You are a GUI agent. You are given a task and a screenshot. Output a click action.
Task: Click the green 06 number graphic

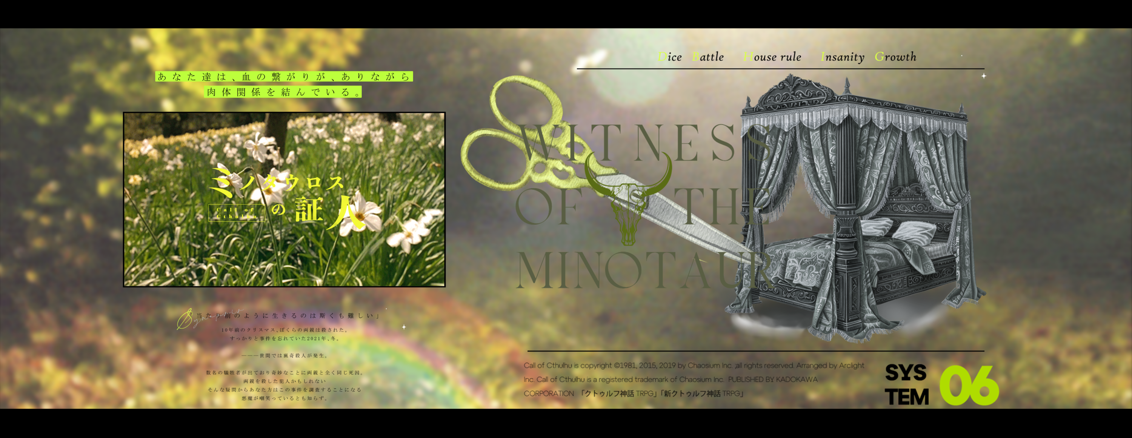(969, 385)
